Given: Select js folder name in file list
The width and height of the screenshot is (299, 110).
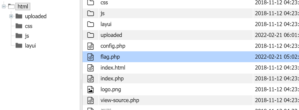Looking at the screenshot, I should 102,14.
